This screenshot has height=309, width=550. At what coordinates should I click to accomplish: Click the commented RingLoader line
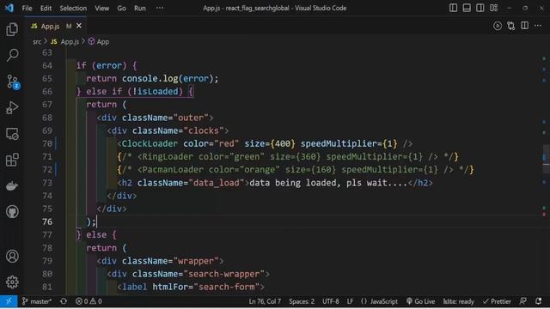coord(288,156)
